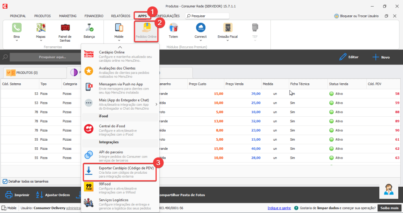The height and width of the screenshot is (213, 403).
Task: Expand Mais (App do Entregador e Chat) submenu
Action: click(x=156, y=104)
